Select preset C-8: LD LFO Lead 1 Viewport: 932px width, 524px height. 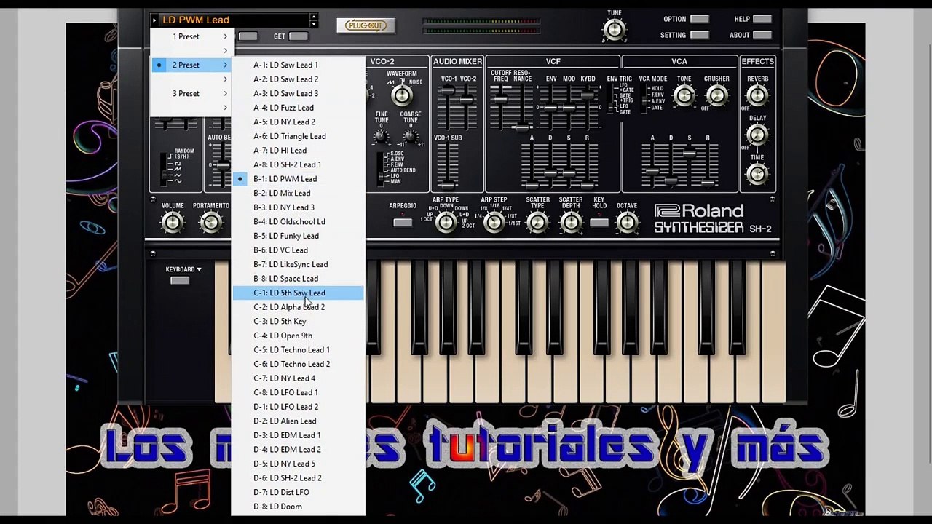click(299, 392)
